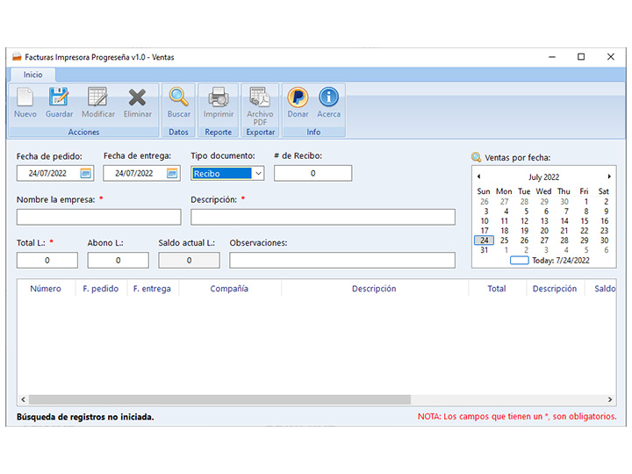Select July 15 in the calendar
The image size is (632, 474).
pos(584,221)
